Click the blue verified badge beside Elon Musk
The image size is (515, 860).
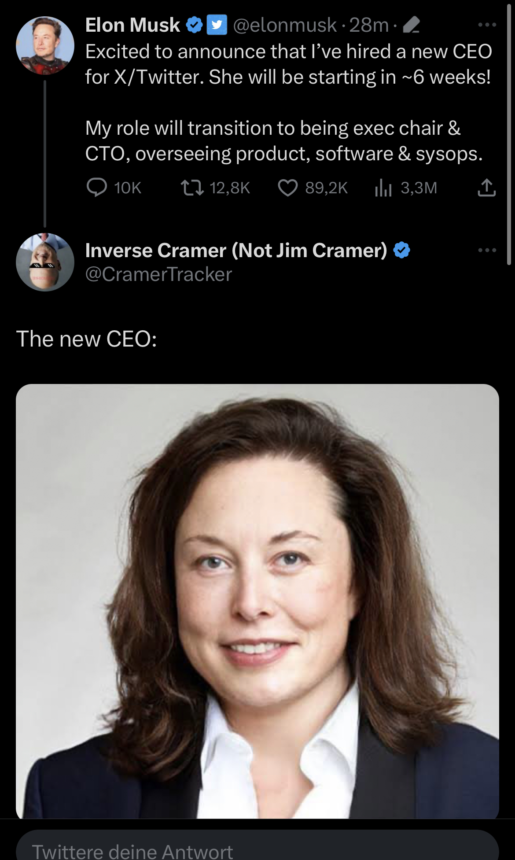[194, 25]
